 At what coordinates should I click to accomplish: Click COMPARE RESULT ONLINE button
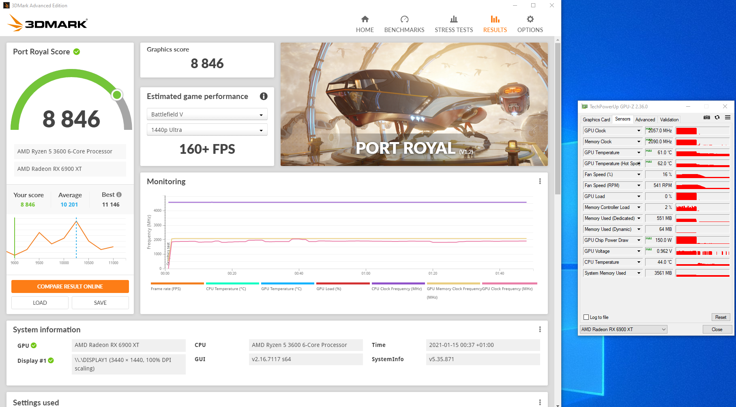click(70, 286)
